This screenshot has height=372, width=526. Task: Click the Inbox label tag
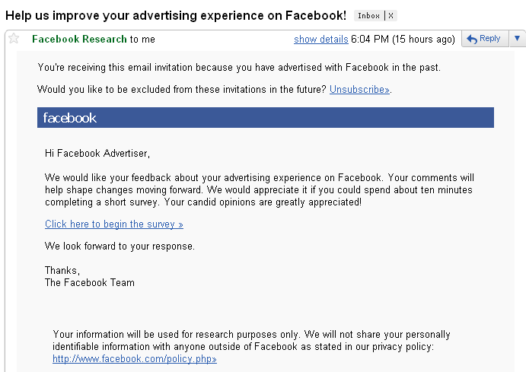(x=368, y=16)
